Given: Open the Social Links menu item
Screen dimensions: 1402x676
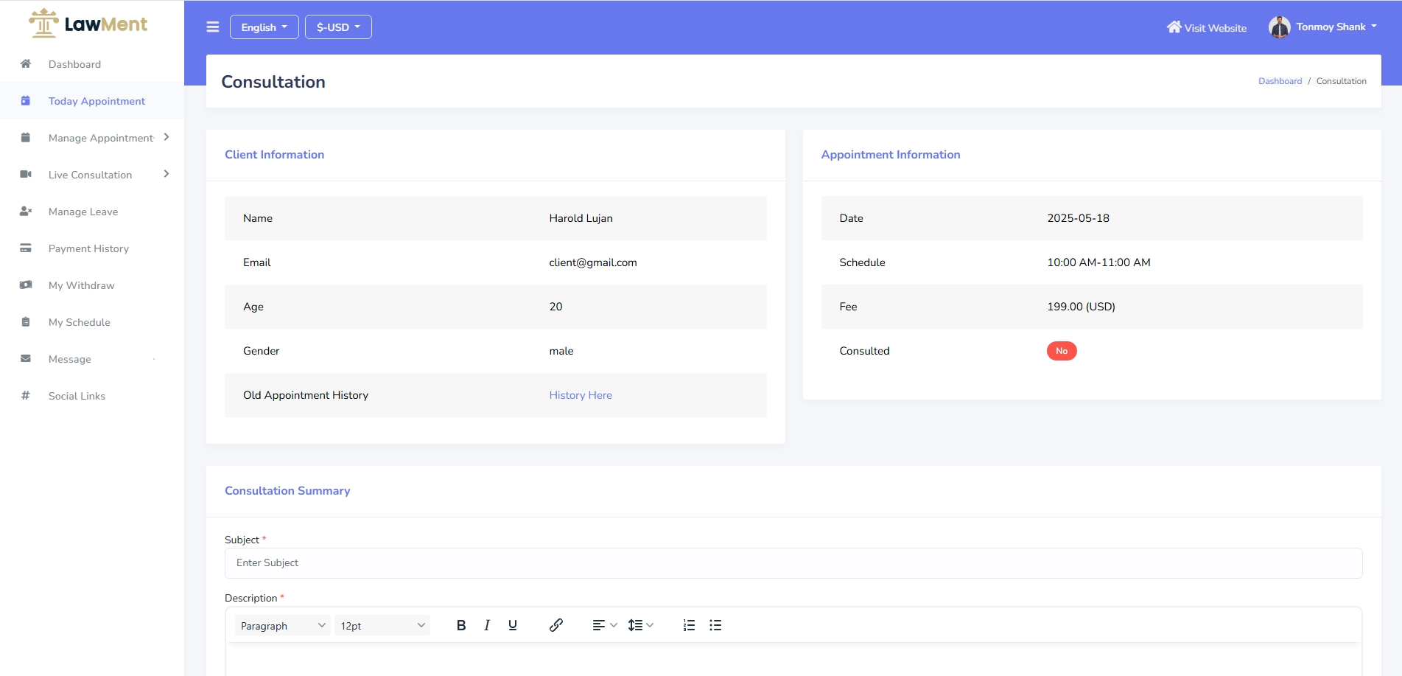Looking at the screenshot, I should [x=77, y=396].
